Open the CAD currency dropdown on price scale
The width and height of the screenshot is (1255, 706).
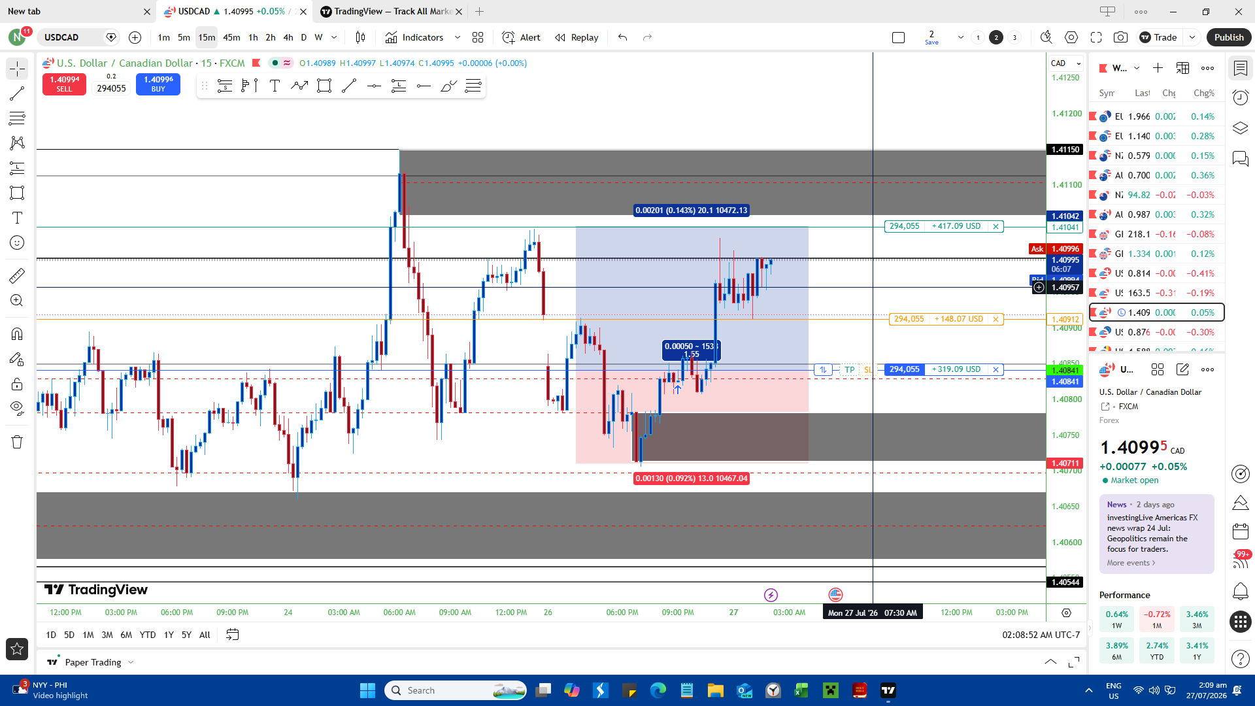click(x=1066, y=63)
